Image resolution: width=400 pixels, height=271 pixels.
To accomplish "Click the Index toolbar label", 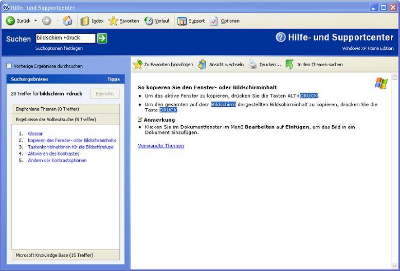I will pos(98,21).
